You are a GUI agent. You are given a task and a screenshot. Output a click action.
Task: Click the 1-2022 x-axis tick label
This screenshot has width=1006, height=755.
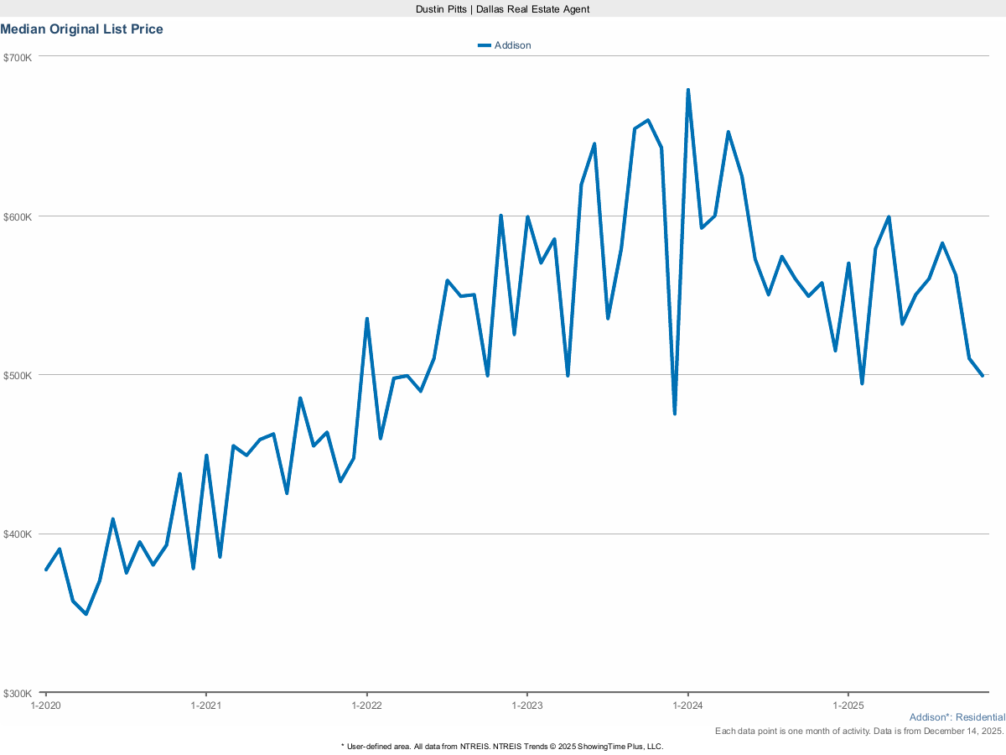click(x=366, y=705)
